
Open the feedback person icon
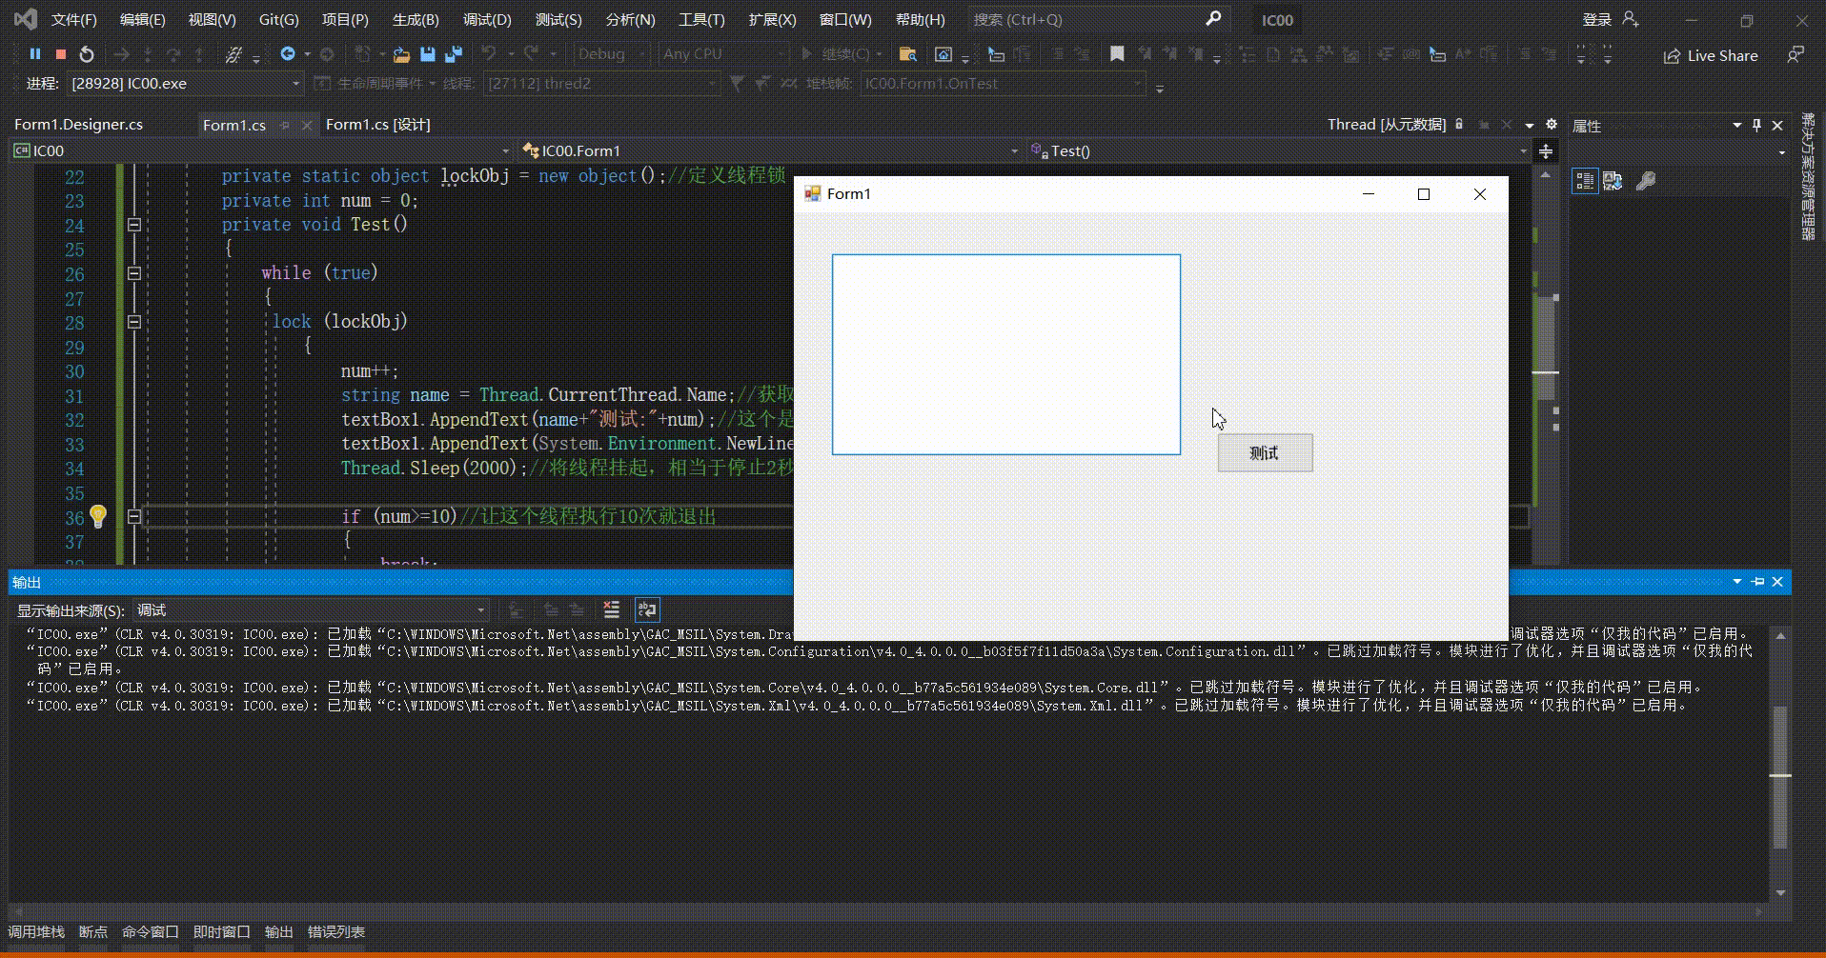[1796, 55]
